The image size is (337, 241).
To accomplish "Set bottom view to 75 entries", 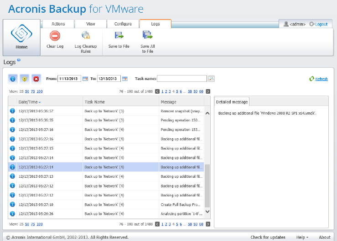I will 33,224.
